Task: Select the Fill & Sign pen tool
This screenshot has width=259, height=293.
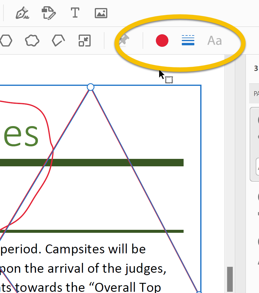Action: (22, 13)
